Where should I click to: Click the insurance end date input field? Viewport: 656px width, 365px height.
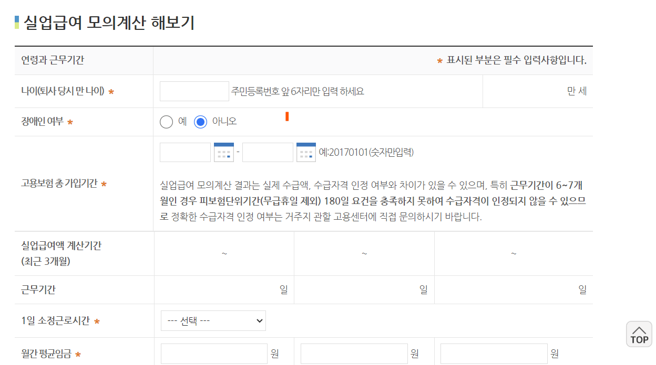268,152
